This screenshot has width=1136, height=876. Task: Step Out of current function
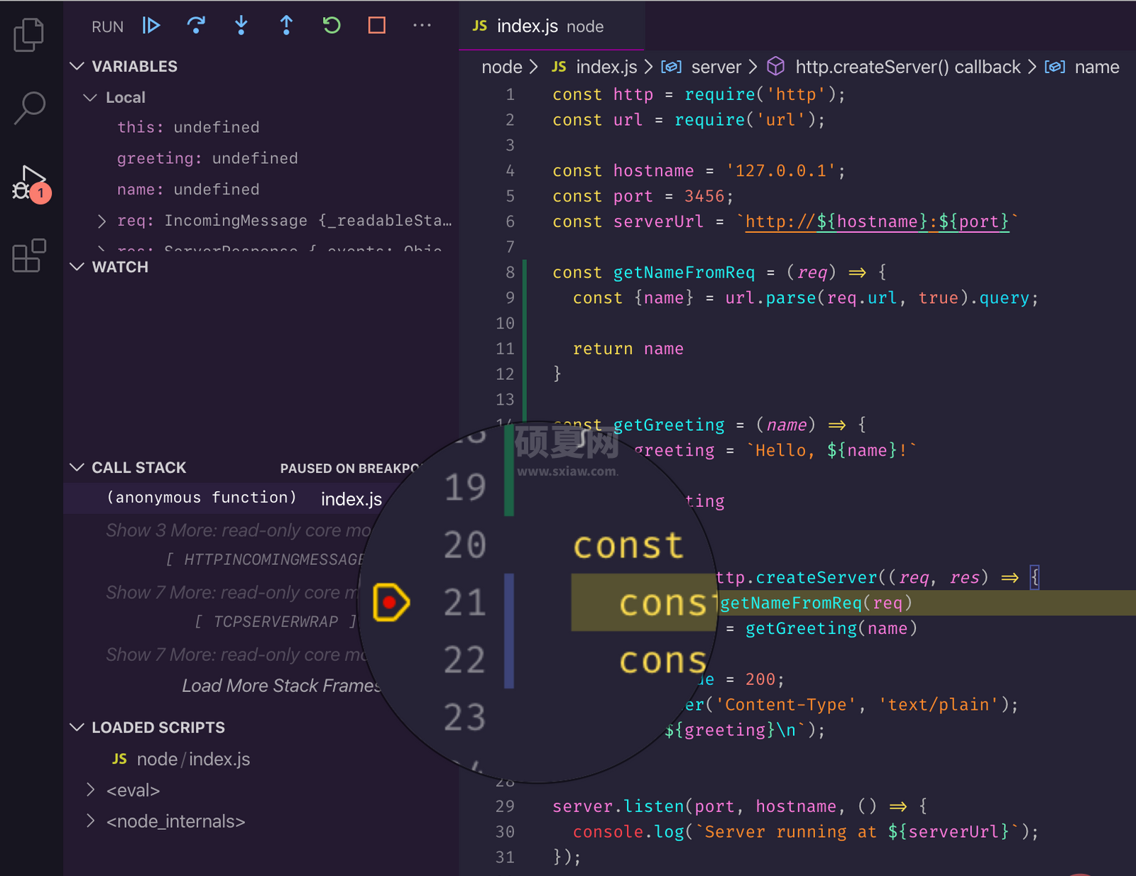(x=286, y=26)
